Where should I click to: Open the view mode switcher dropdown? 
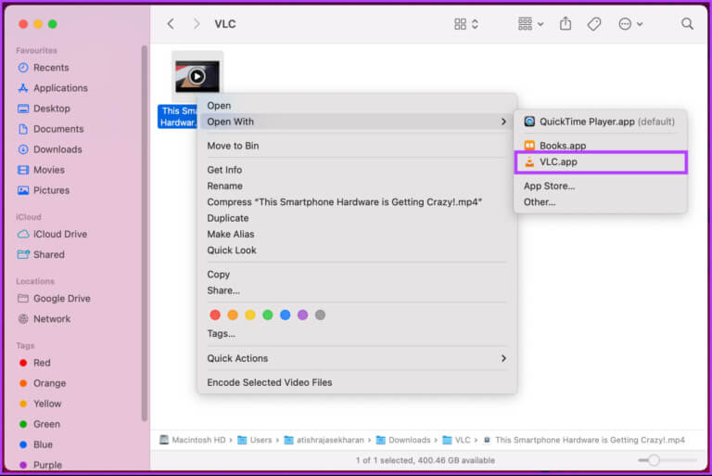pos(466,24)
